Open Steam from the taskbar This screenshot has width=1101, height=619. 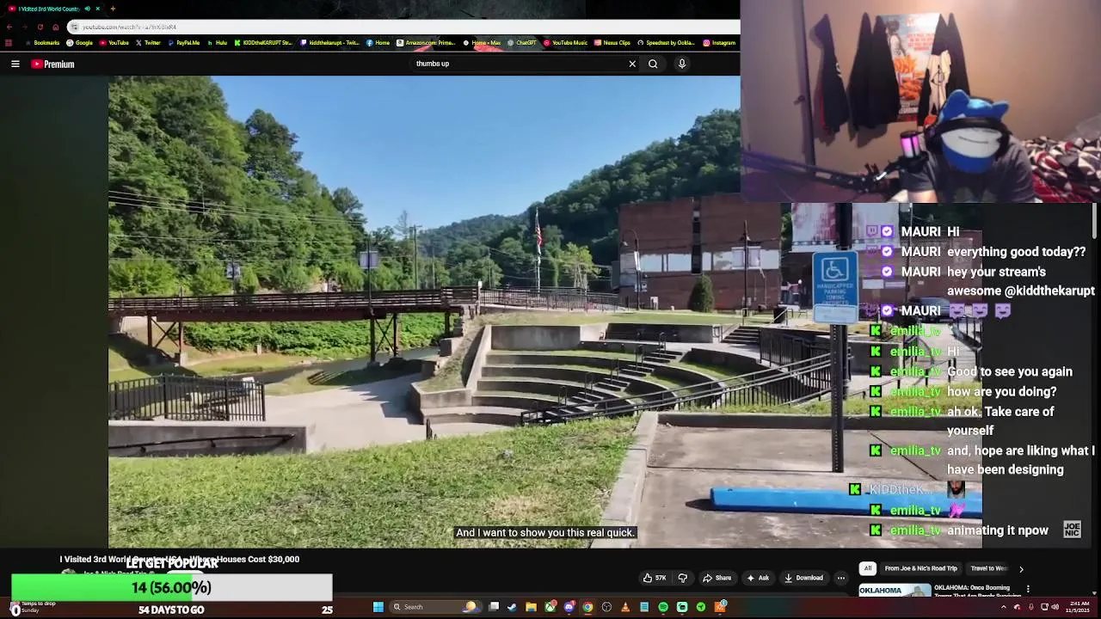click(512, 607)
